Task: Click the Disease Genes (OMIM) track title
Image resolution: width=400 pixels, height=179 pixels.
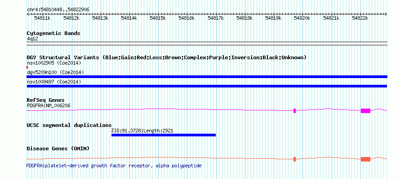Action: point(58,148)
